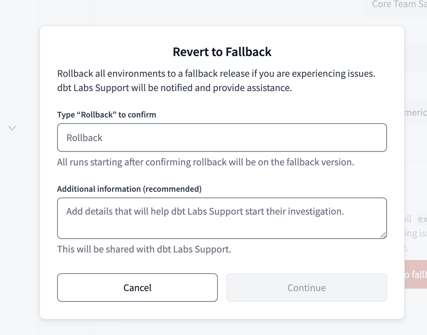Click the textarea resize handle

384,235
